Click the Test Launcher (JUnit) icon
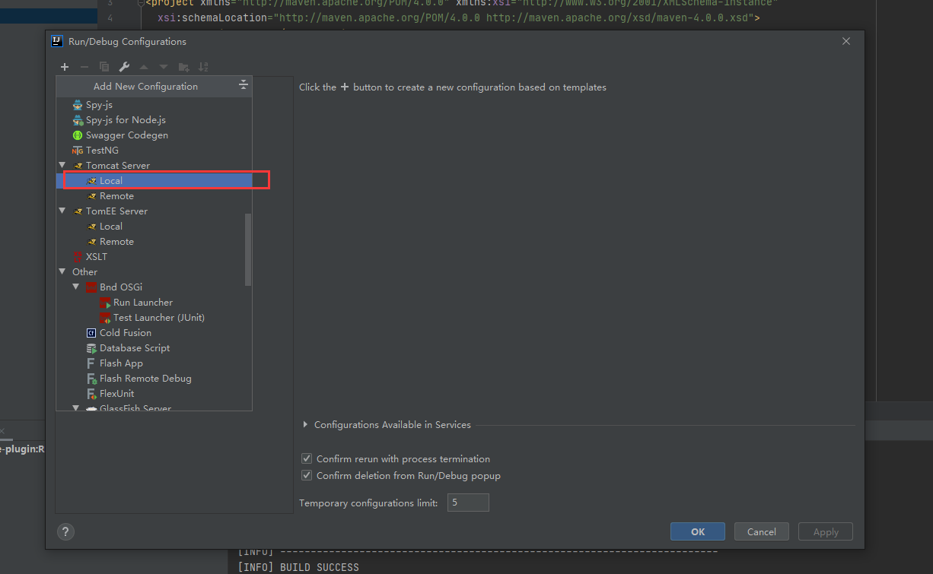This screenshot has width=933, height=574. pyautogui.click(x=105, y=318)
